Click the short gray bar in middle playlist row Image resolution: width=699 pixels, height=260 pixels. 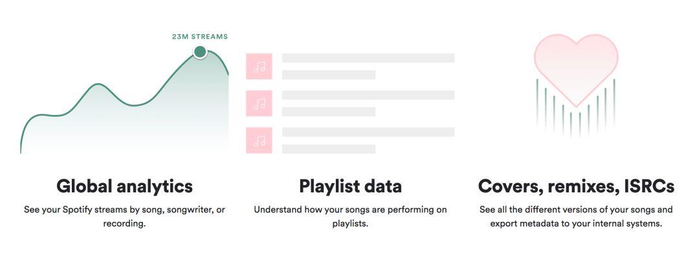click(x=329, y=112)
